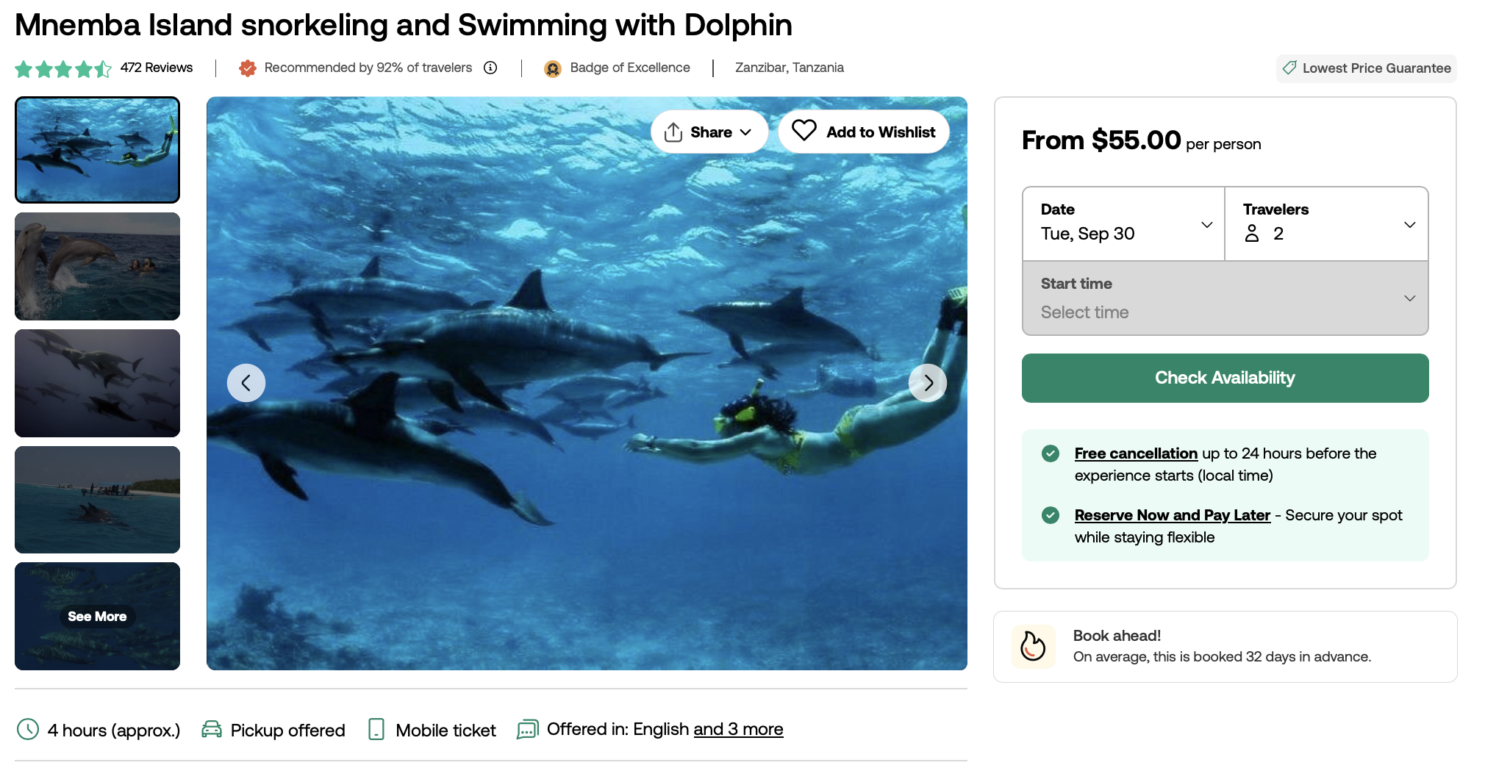Click the star rating icons
Viewport: 1485px width, 782px height.
[x=63, y=69]
